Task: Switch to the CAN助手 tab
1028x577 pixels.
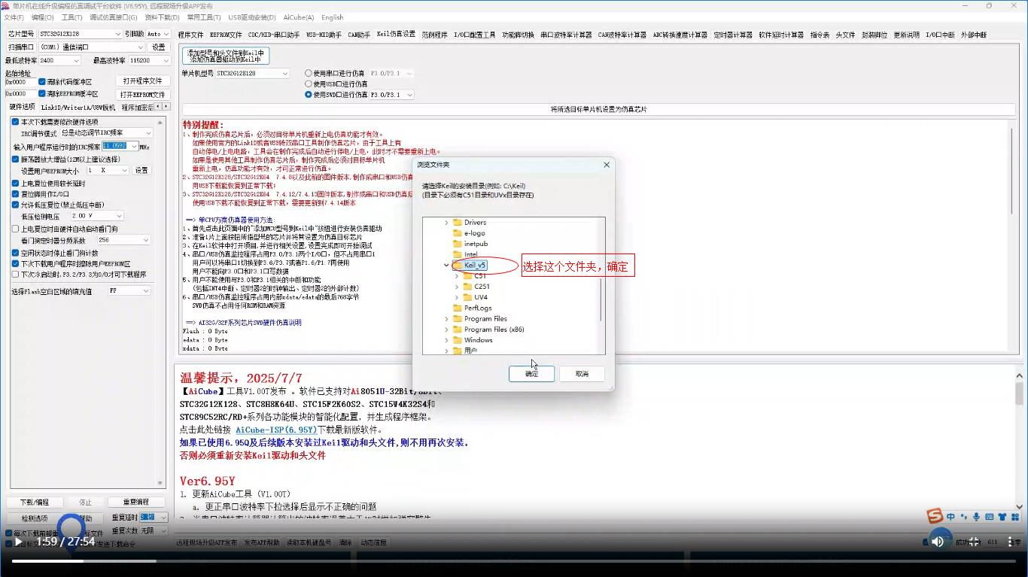Action: (x=359, y=35)
